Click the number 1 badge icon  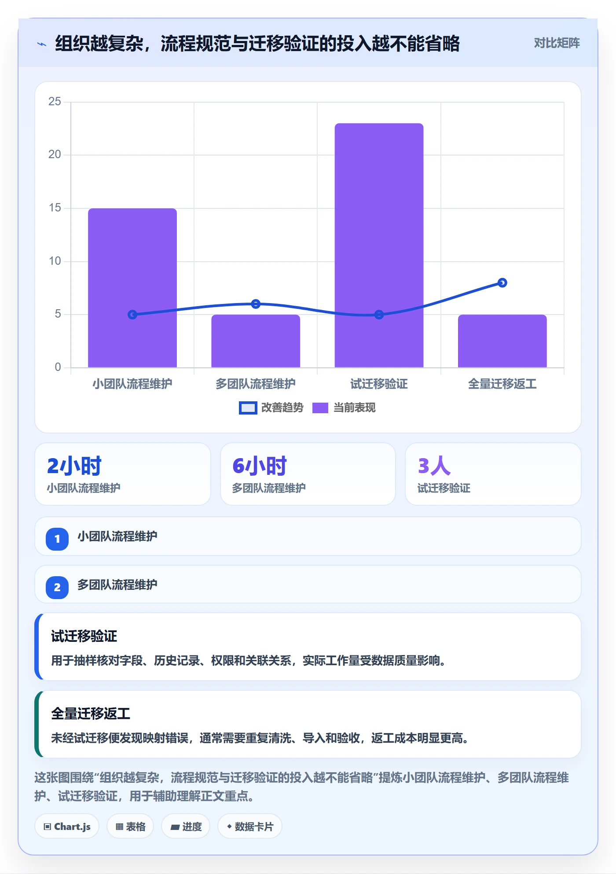(57, 539)
